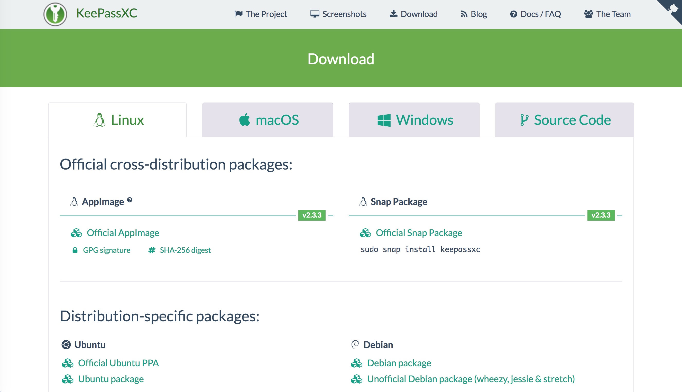Viewport: 682px width, 392px height.
Task: Click the lock icon beside GPG signature
Action: point(75,250)
